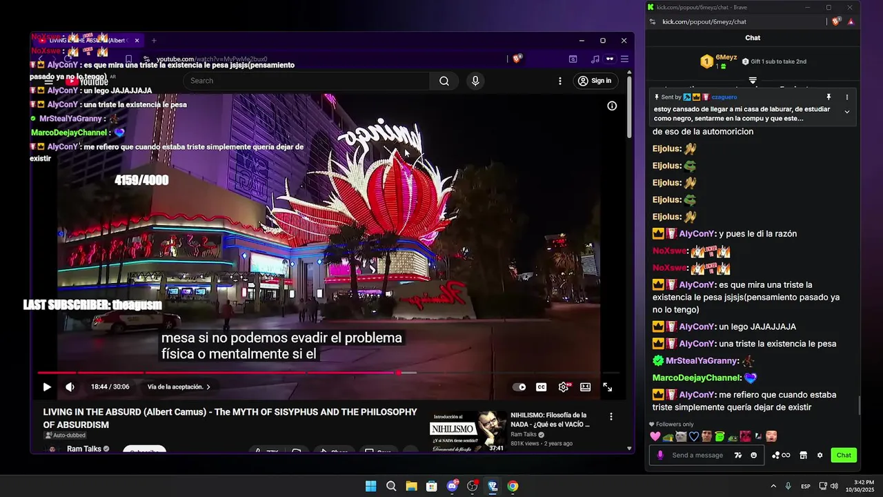This screenshot has width=883, height=497.
Task: Toggle closed captions in YouTube player
Action: click(542, 387)
